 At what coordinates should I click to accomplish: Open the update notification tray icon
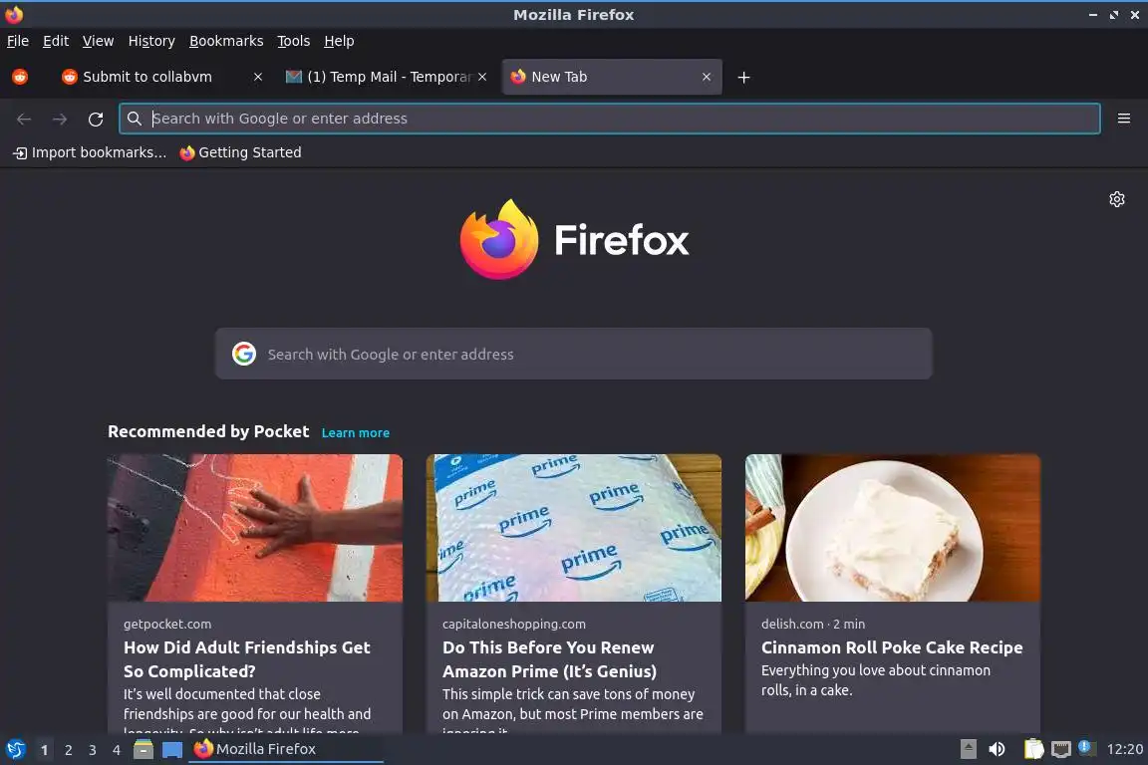pyautogui.click(x=1086, y=748)
